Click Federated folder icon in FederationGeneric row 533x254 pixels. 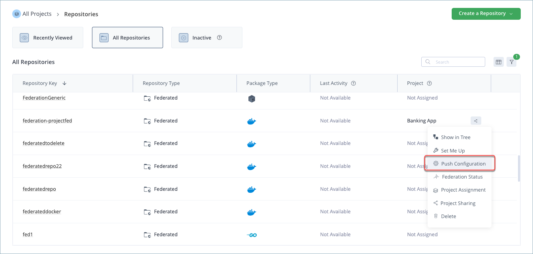tap(147, 98)
